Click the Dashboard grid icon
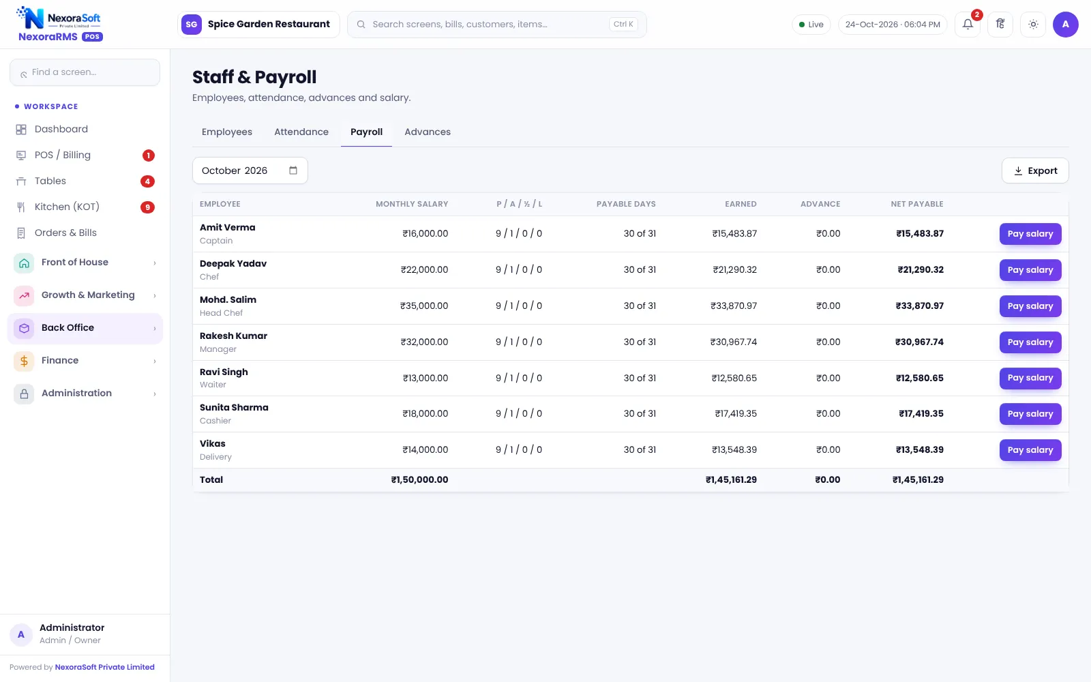The height and width of the screenshot is (682, 1091). (x=21, y=130)
